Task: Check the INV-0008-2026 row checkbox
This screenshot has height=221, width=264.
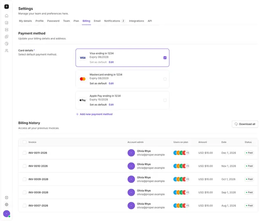Action: pyautogui.click(x=25, y=193)
